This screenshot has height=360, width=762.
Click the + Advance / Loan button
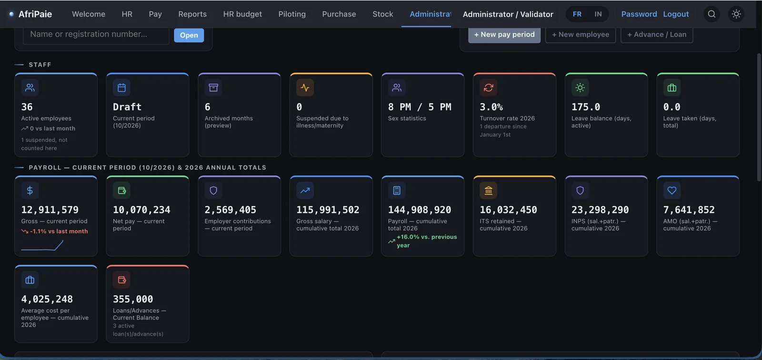657,35
